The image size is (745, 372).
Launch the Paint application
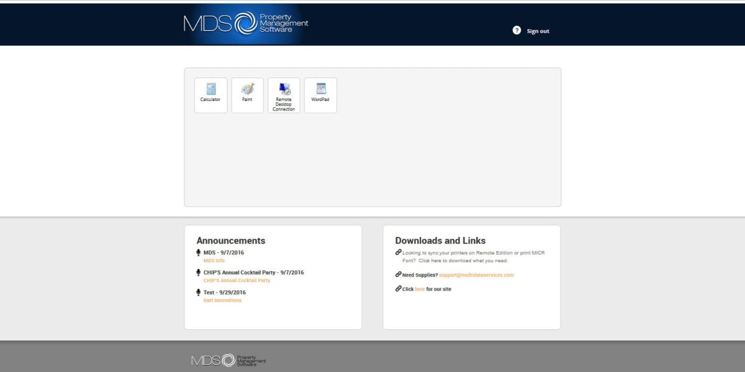click(x=247, y=94)
